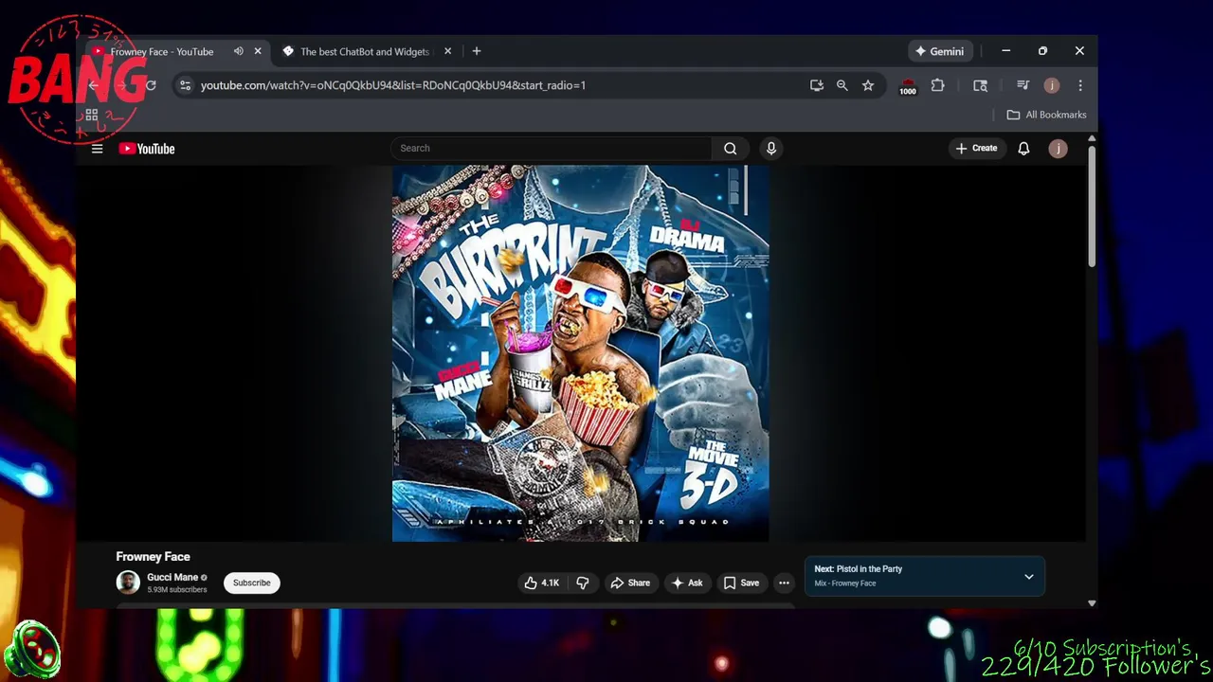Click the "Mix - Frowney Face" text
Viewport: 1213px width, 682px height.
coord(844,583)
